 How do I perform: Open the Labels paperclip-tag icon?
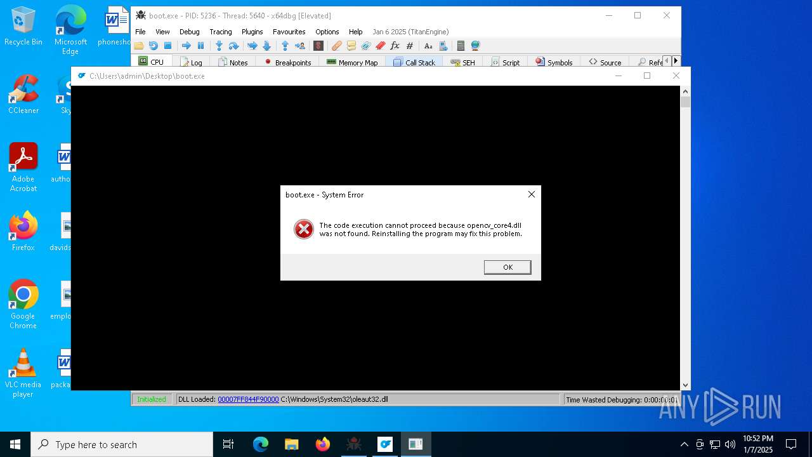tap(366, 46)
